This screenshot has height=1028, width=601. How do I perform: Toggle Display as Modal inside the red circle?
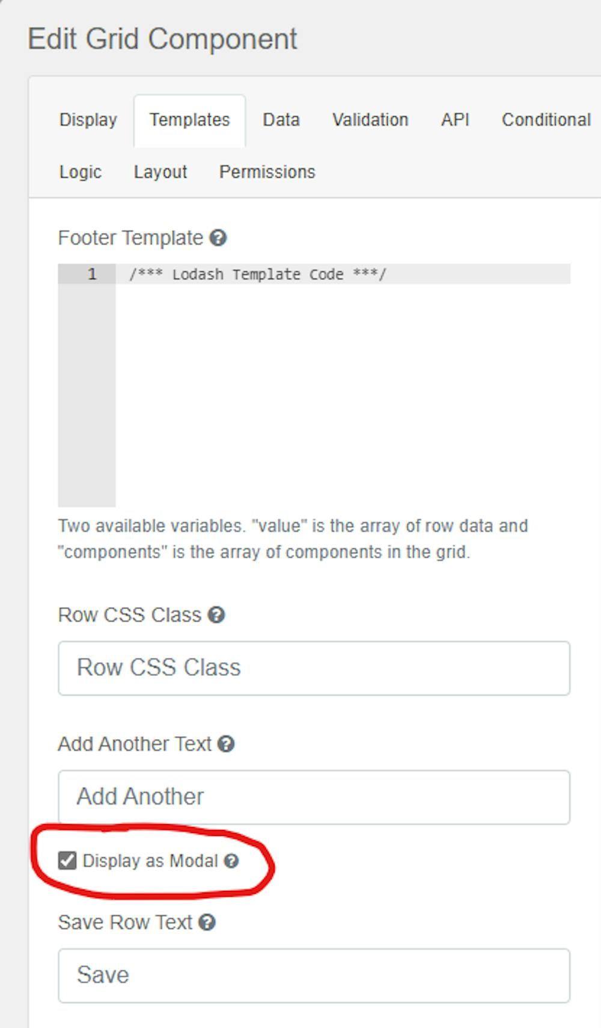tap(67, 861)
